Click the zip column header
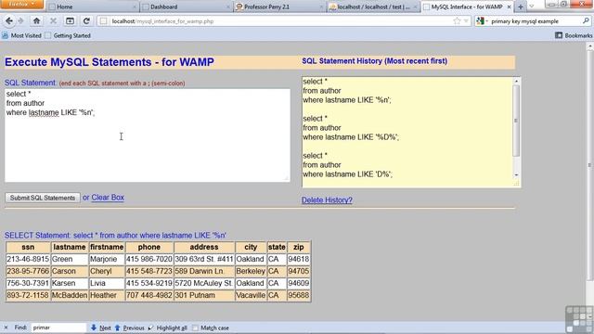594x334 pixels. coord(299,247)
